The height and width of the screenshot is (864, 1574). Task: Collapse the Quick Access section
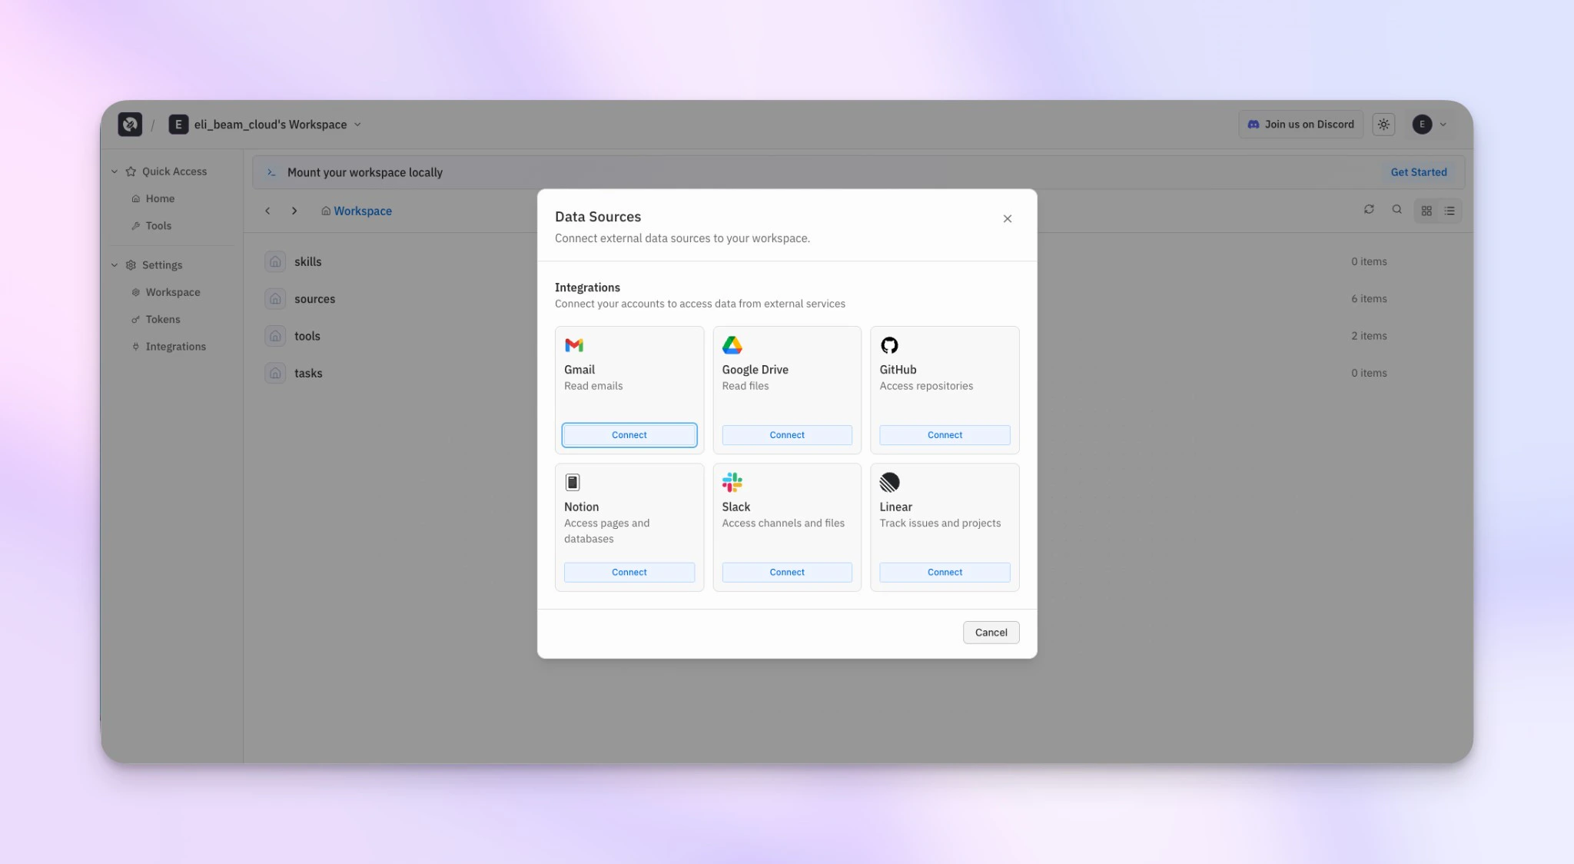point(115,171)
